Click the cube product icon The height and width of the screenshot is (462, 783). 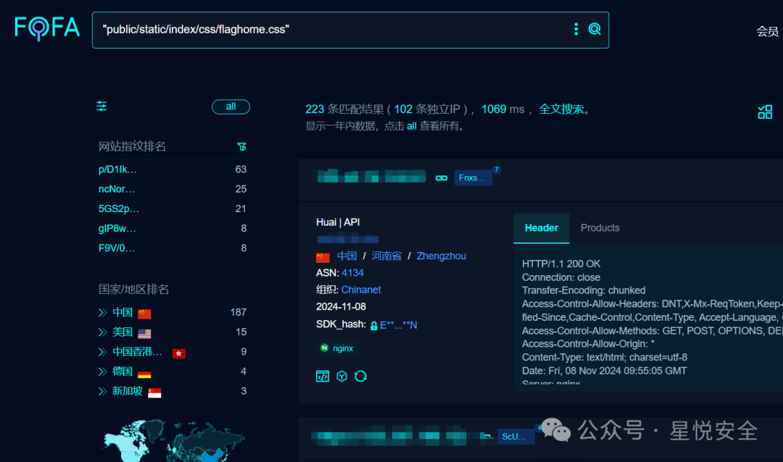341,376
